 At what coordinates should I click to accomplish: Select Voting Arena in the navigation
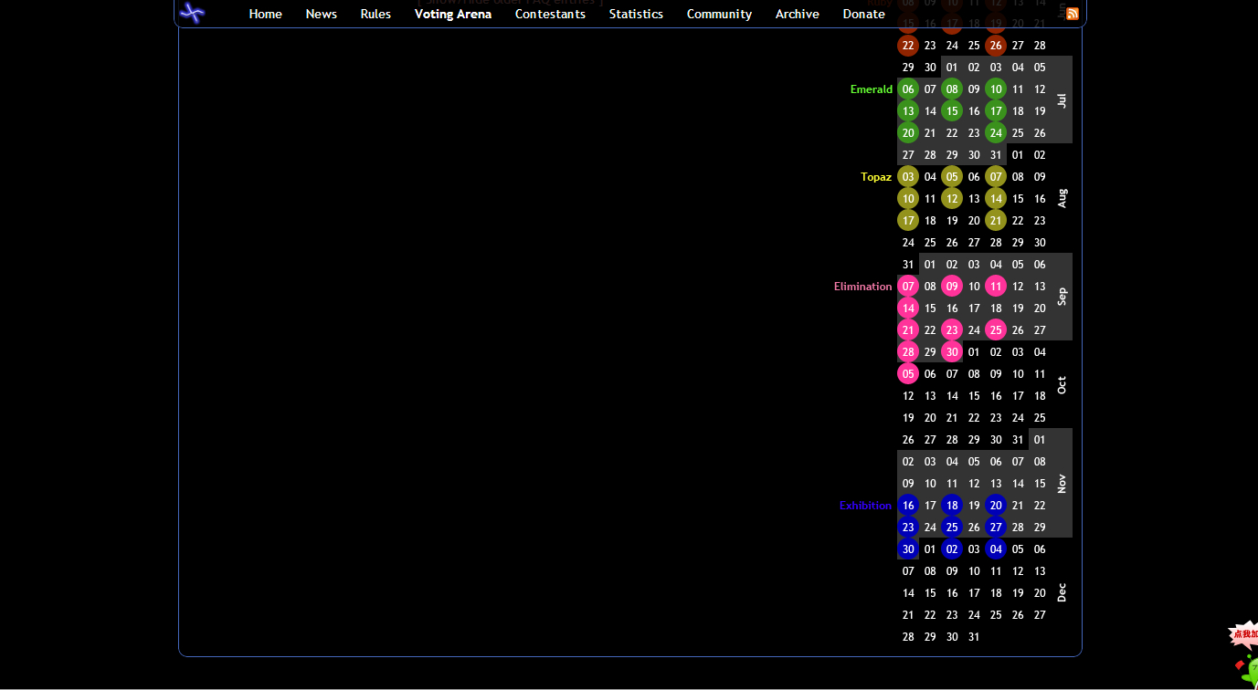(453, 14)
